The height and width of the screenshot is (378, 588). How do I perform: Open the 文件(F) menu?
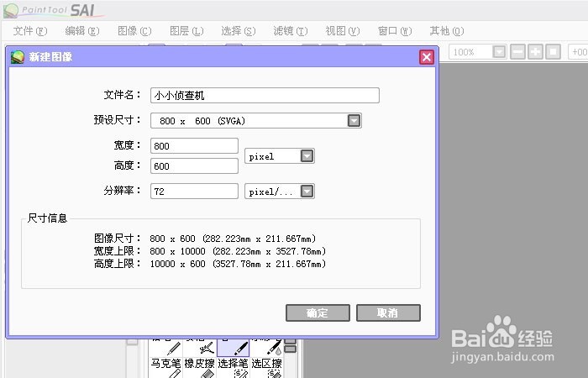pyautogui.click(x=30, y=31)
